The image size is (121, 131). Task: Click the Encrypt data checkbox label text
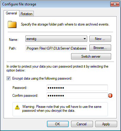pyautogui.click(x=42, y=78)
